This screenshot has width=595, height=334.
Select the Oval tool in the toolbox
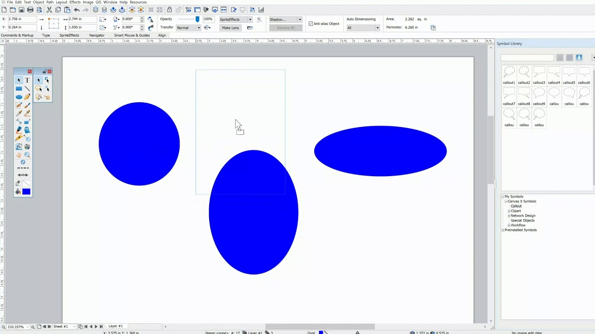(x=19, y=97)
